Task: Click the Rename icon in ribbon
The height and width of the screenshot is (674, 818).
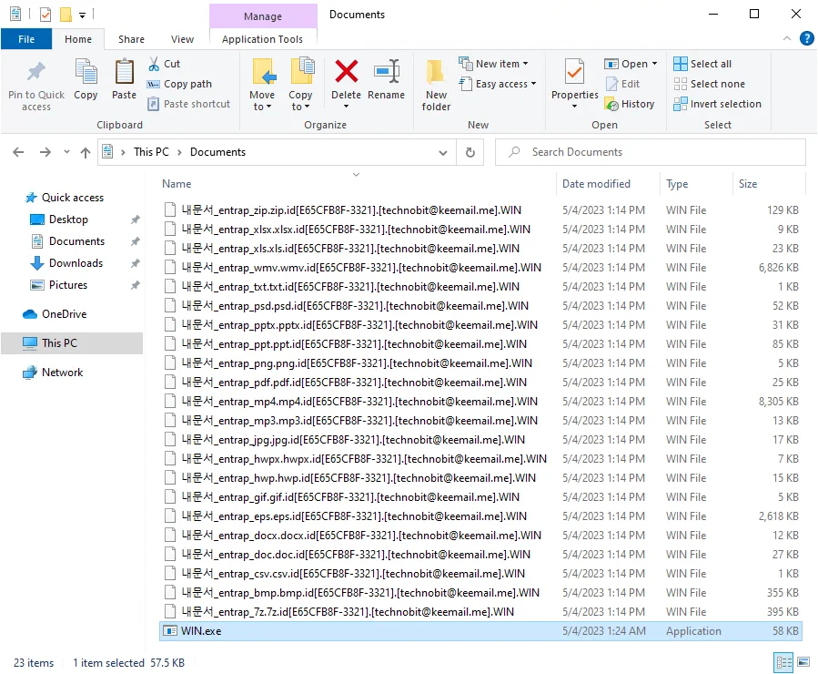Action: [386, 73]
